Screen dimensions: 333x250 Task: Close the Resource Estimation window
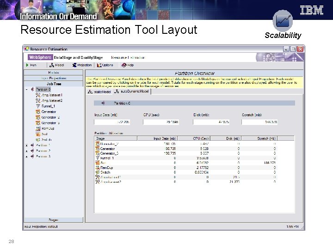(300, 49)
